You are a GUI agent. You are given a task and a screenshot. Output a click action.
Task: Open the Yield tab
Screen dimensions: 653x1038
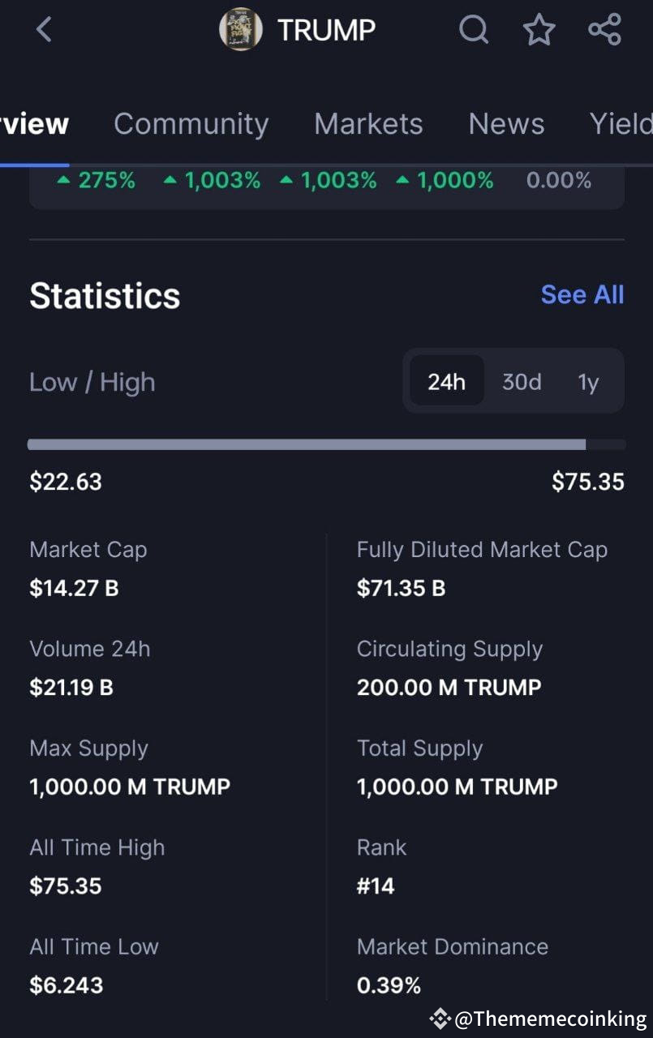[x=621, y=123]
